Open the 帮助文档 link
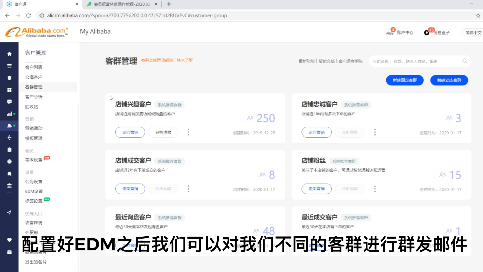The width and height of the screenshot is (483, 272). 327,61
